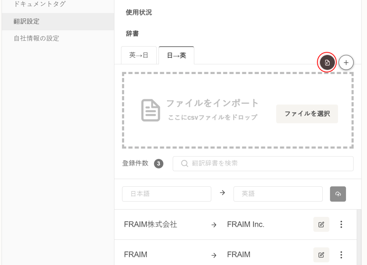Edit the FRAIM to FRAIM entry
This screenshot has width=367, height=265.
tap(321, 255)
